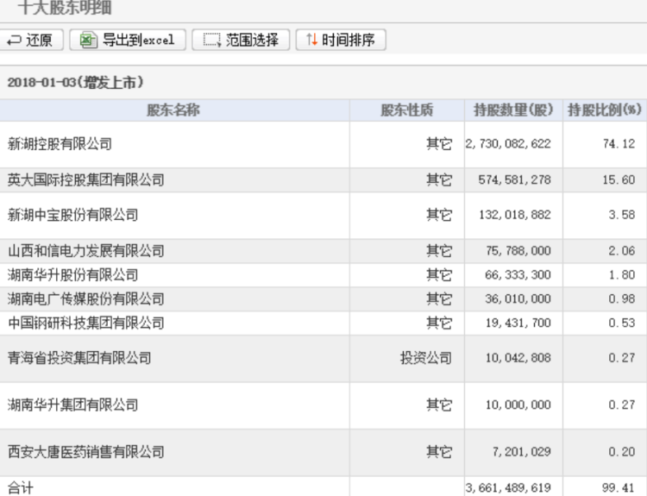Select the 英大国际控股集团有限公司 shareholder name
Screen dimensions: 647x496
pyautogui.click(x=85, y=180)
